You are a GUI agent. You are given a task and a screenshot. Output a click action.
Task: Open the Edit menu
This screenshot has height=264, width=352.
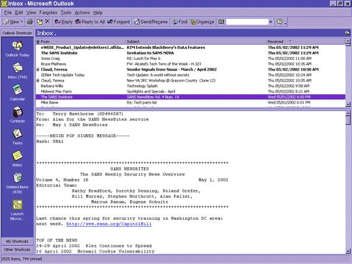click(19, 13)
